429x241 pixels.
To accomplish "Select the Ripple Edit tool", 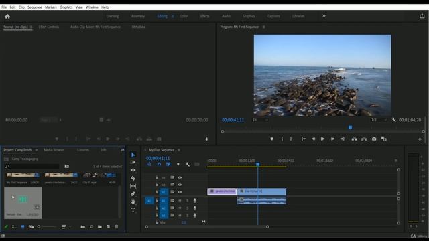I will (133, 170).
